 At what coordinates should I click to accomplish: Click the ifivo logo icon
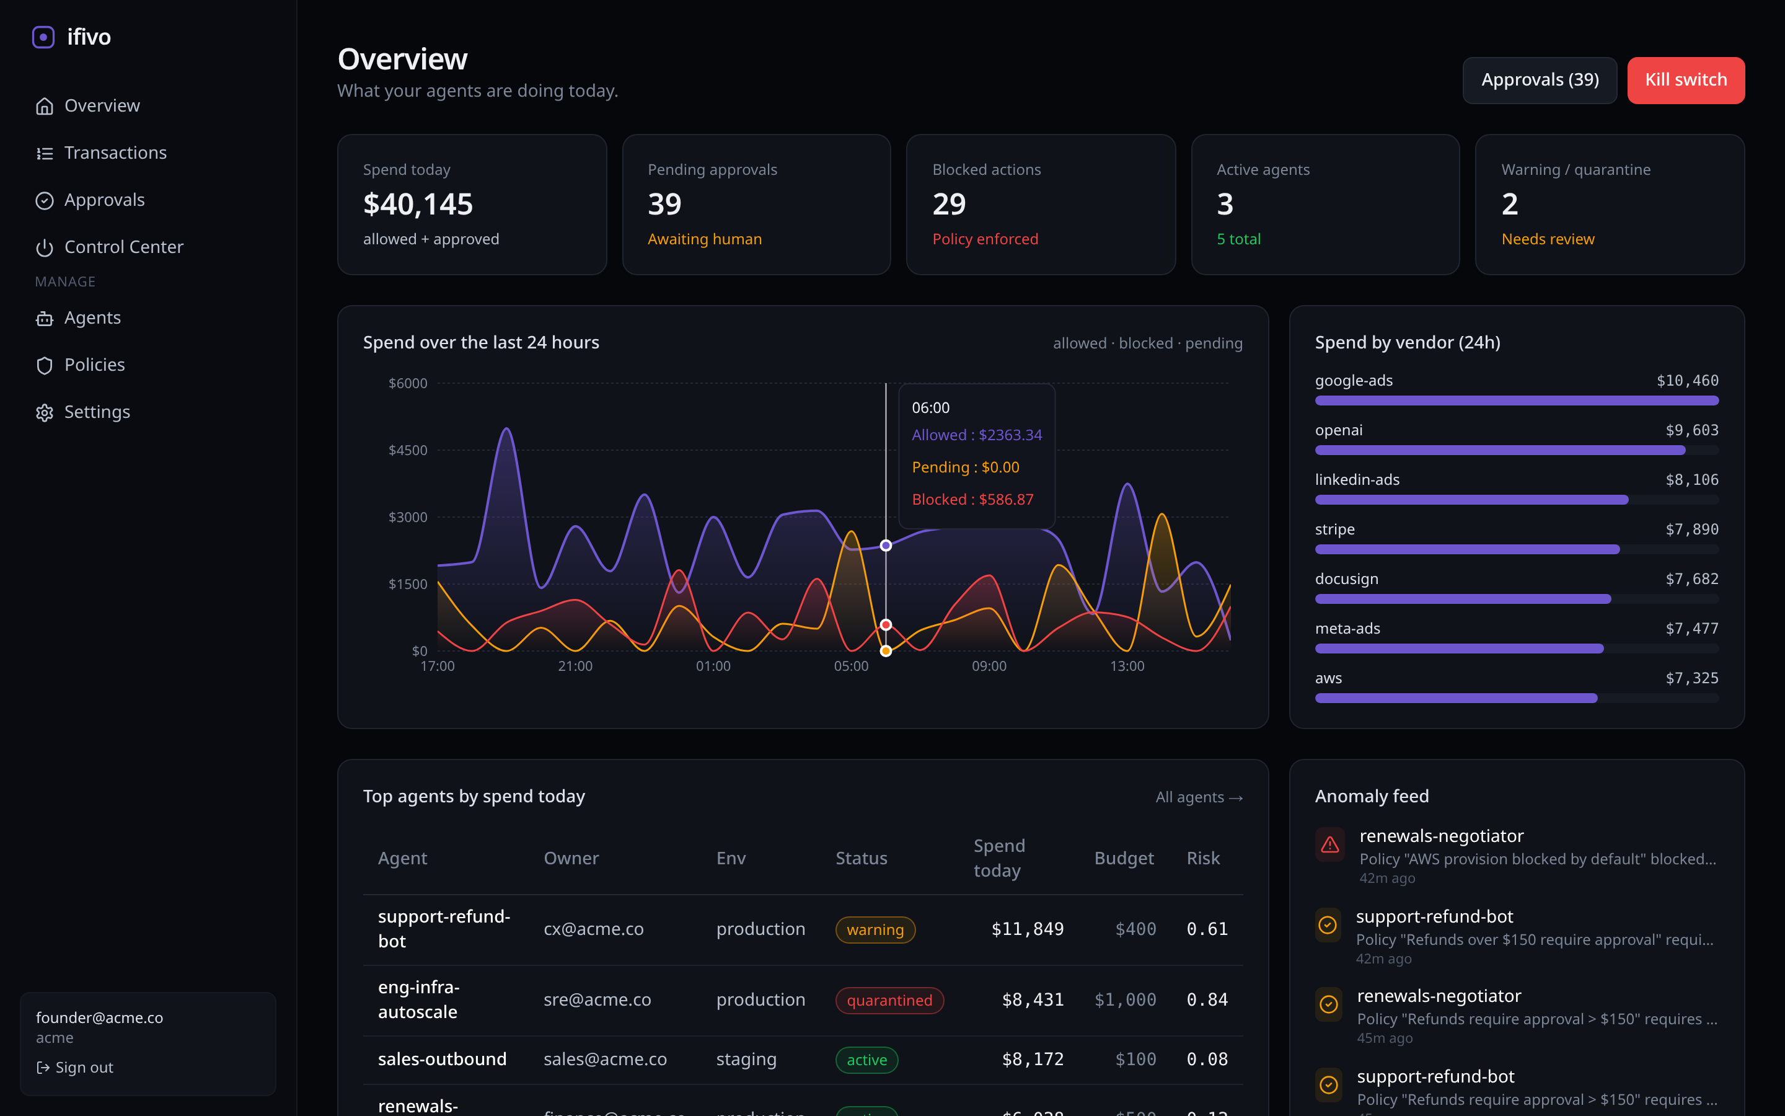(x=43, y=36)
